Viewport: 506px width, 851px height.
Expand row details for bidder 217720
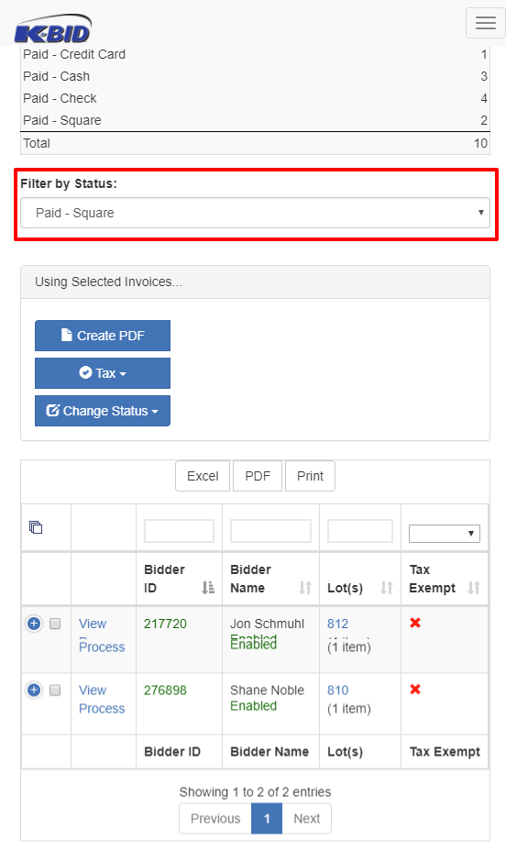point(34,624)
